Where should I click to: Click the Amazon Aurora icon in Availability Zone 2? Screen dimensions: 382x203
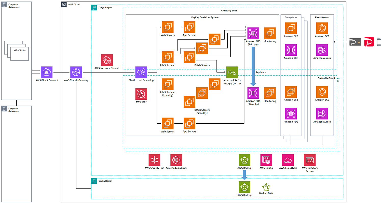point(322,114)
